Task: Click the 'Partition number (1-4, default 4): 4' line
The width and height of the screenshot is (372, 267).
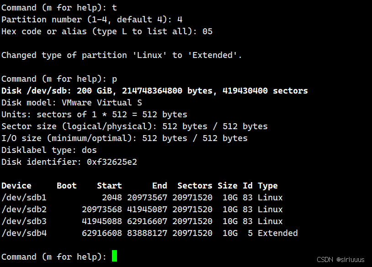Action: pos(92,20)
